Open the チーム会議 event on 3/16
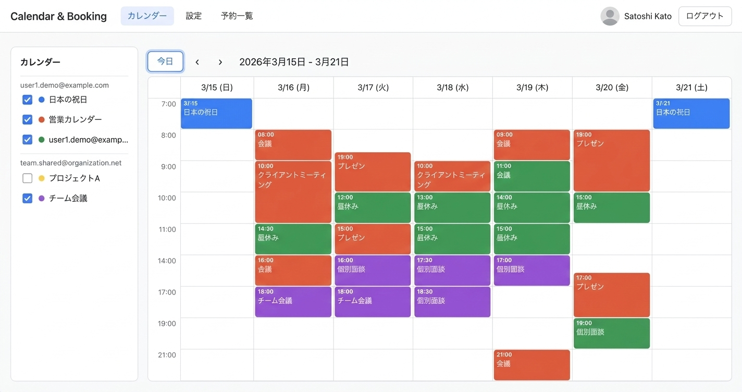Viewport: 742px width, 392px height. (293, 301)
